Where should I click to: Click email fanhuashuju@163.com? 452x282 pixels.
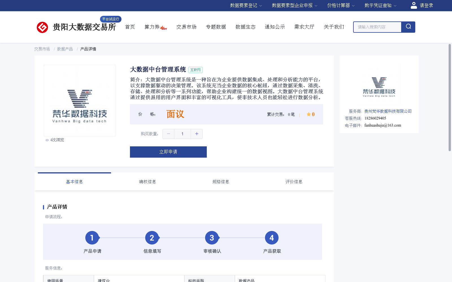(383, 125)
